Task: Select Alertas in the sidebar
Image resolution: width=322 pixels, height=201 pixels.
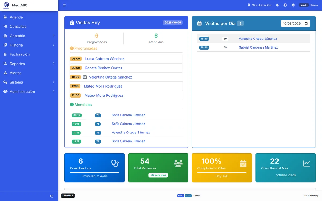Action: coord(29,73)
